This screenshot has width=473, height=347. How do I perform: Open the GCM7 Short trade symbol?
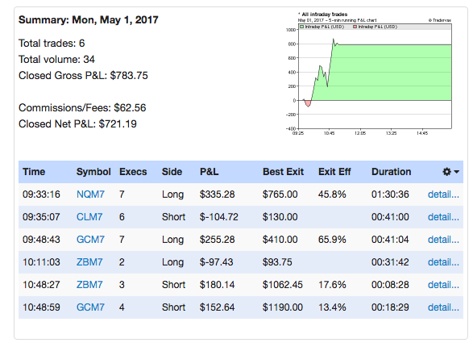[90, 307]
